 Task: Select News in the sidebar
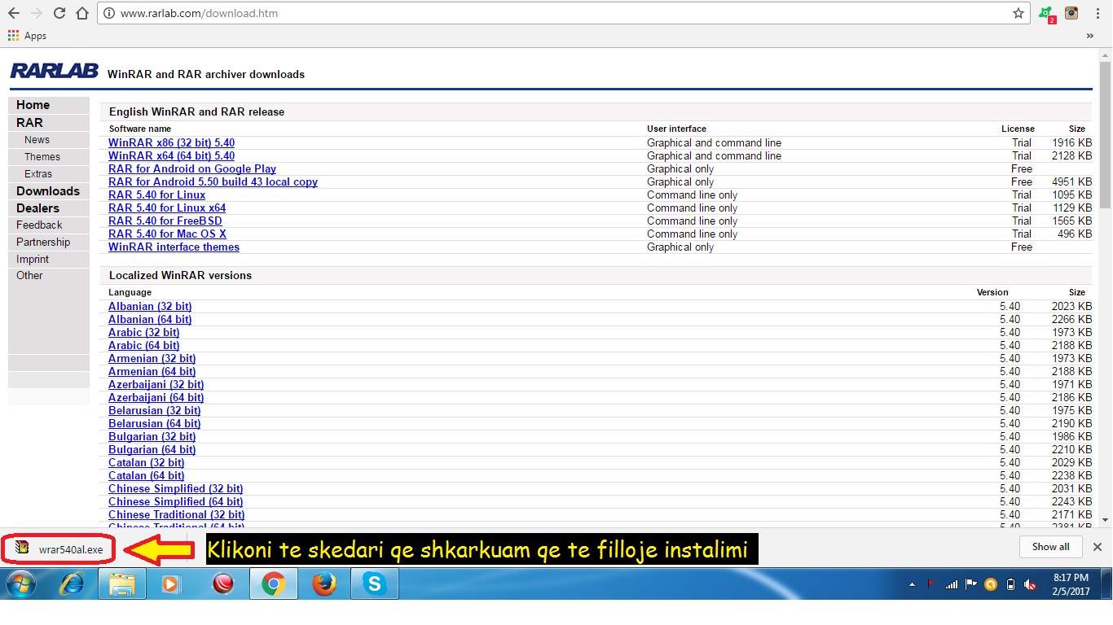tap(49, 140)
